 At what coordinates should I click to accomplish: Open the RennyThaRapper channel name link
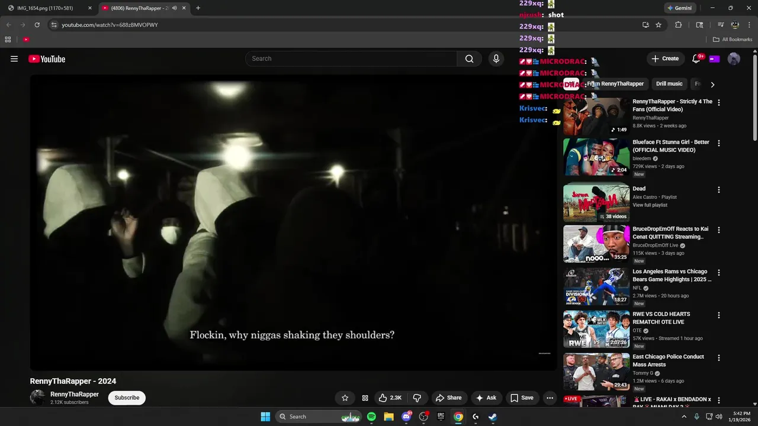75,394
